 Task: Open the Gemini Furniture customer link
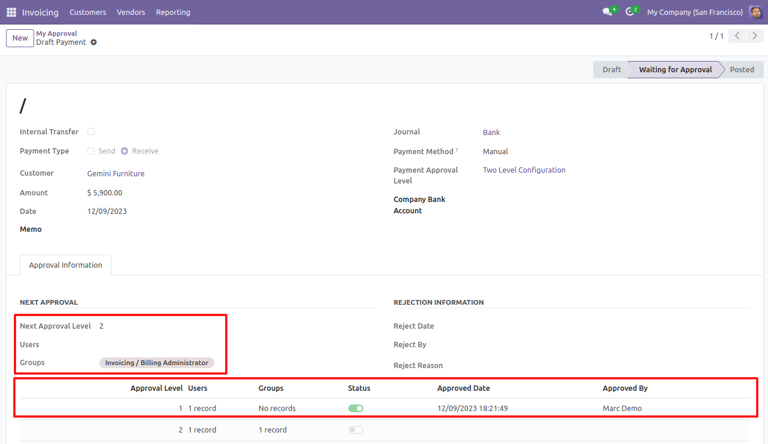pos(116,174)
